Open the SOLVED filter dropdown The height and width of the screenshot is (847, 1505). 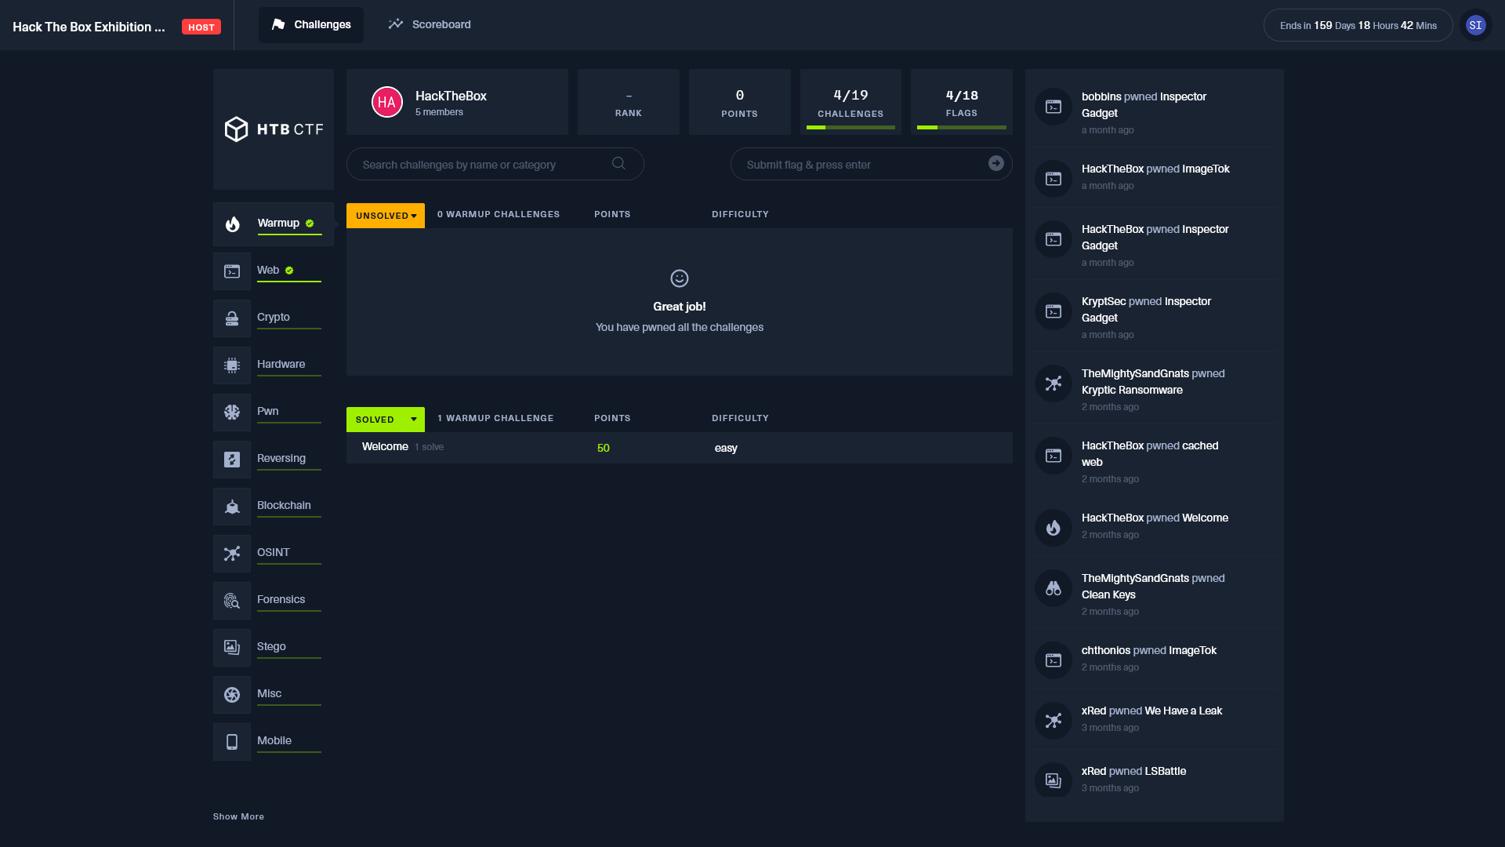coord(385,419)
